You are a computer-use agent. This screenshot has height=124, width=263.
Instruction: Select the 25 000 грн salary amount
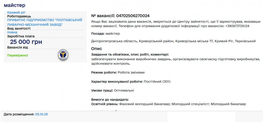(26, 42)
